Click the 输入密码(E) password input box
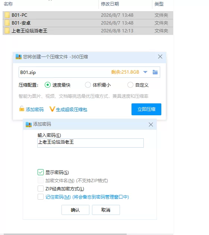 (91, 143)
